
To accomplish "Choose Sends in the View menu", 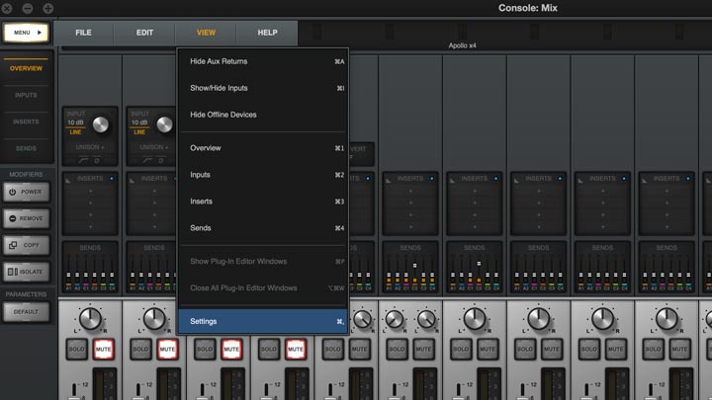I will tap(263, 228).
